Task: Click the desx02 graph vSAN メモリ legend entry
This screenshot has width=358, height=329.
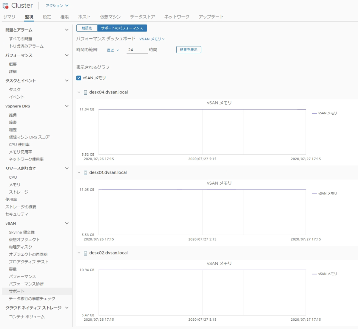Action: (325, 274)
